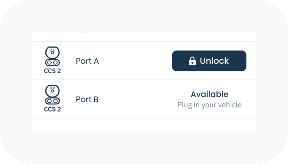Click the Port B CCS 2 connector icon
The image size is (288, 164).
[52, 95]
